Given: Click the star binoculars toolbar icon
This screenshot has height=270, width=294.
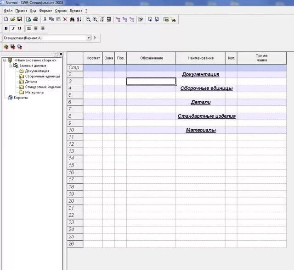Looking at the screenshot, I should coord(173,19).
